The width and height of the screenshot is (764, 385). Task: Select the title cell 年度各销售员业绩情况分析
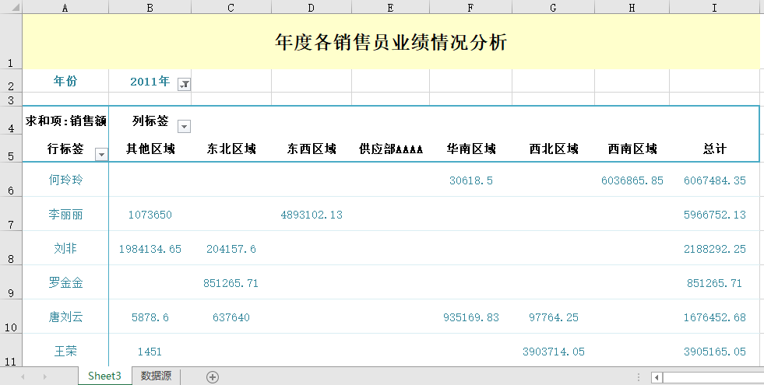pos(391,42)
